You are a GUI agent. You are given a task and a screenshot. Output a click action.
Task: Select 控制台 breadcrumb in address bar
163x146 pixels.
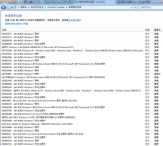[x=23, y=7]
